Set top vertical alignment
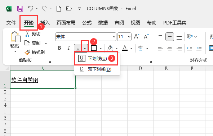 (x=160, y=36)
